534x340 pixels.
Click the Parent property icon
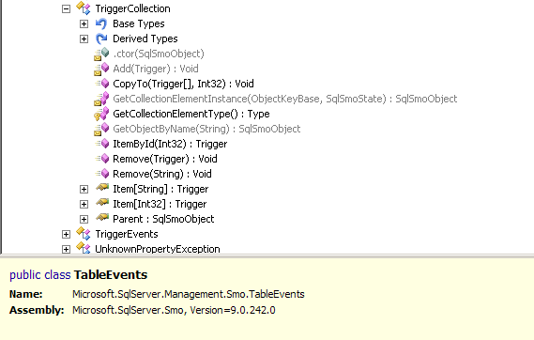(102, 218)
